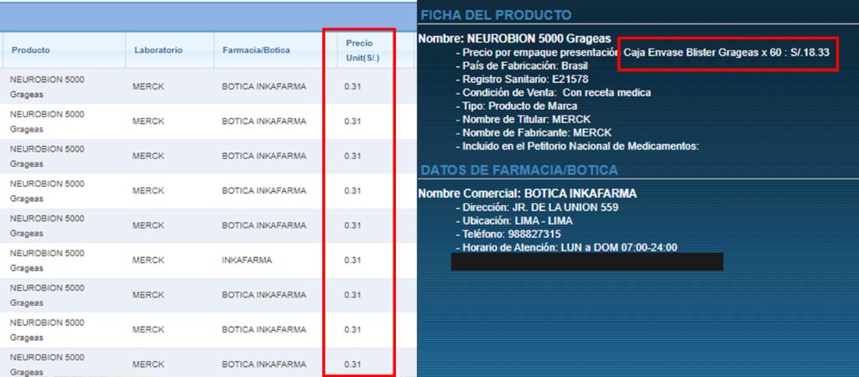Click the DATOS DE FARMACIA/BOTICA heading
This screenshot has height=377, width=859.
519,170
